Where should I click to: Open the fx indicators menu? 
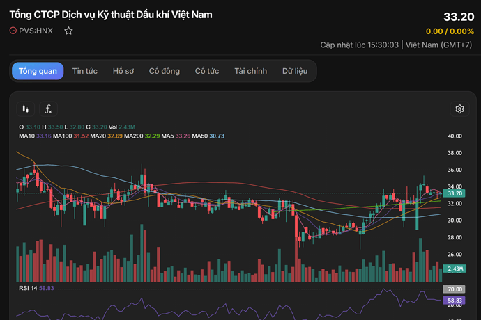49,109
